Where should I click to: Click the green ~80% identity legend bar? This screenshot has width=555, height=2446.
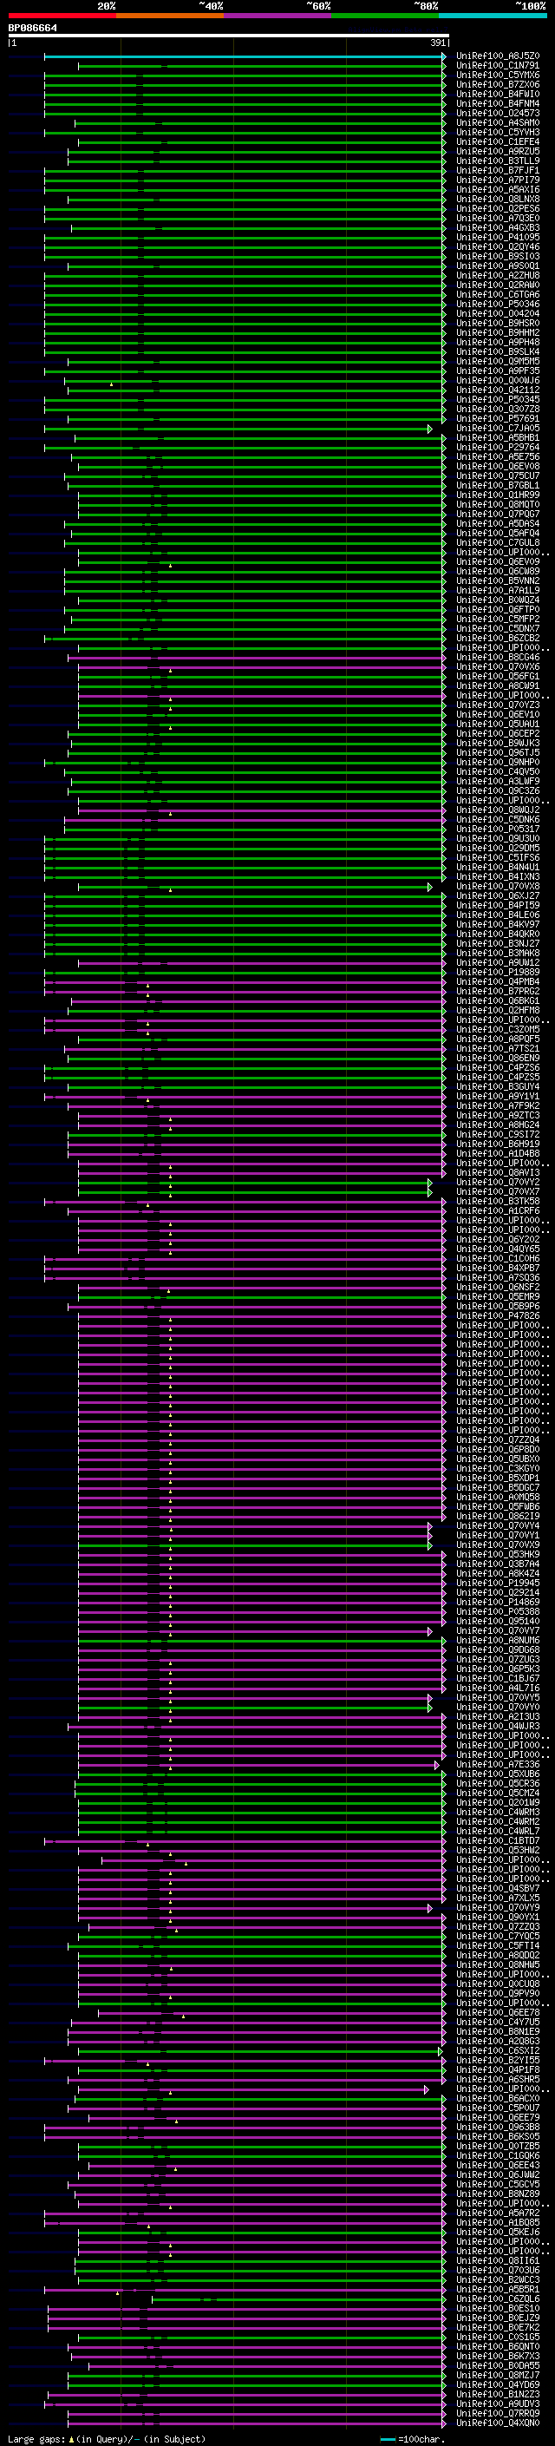[x=385, y=16]
